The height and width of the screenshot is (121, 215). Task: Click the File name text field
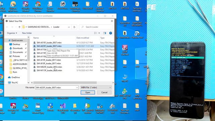(x=55, y=87)
